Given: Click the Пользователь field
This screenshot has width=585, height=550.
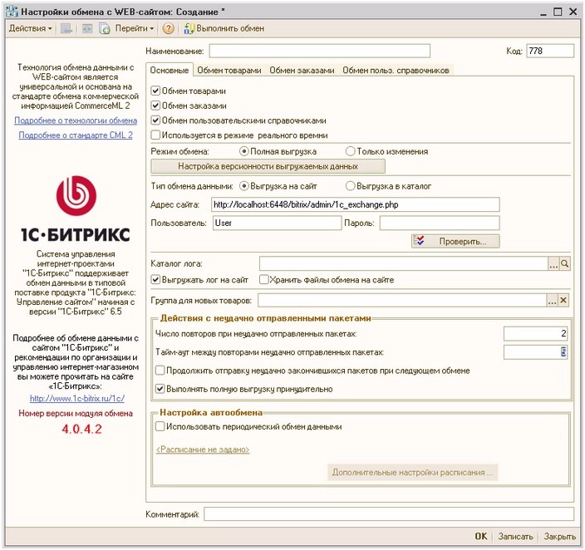Looking at the screenshot, I should coord(278,223).
